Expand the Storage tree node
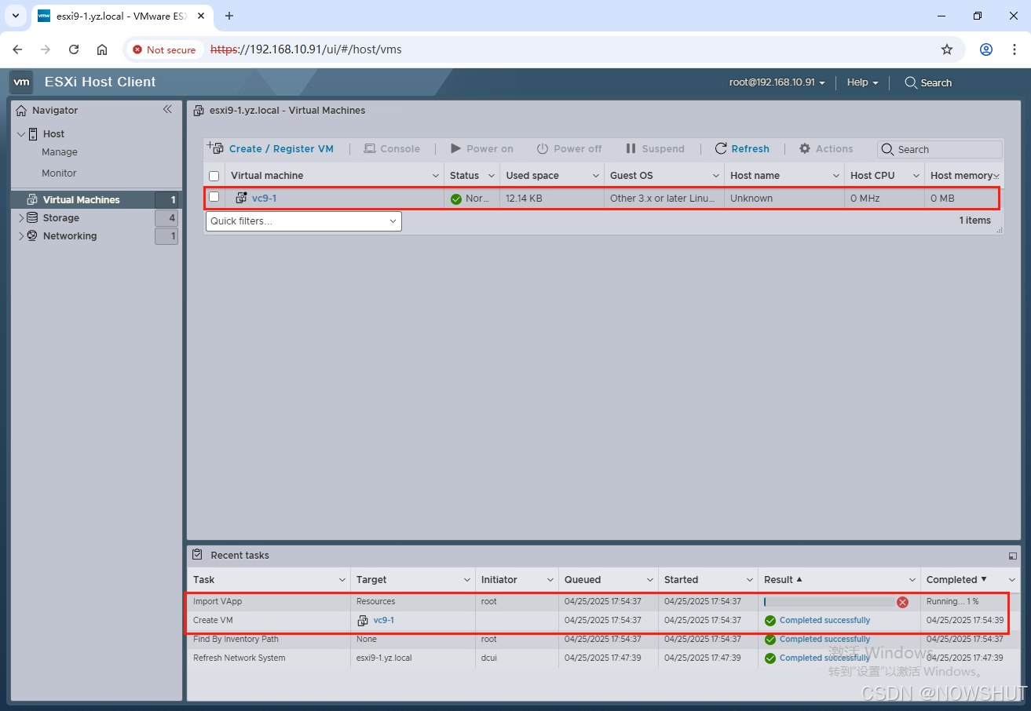This screenshot has width=1031, height=711. (21, 218)
